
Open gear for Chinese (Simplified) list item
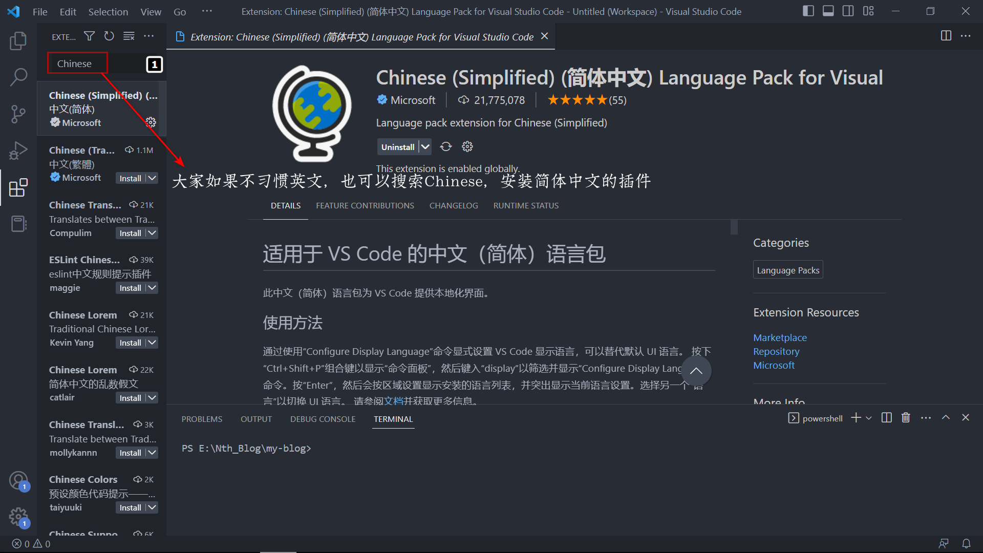[x=151, y=122]
